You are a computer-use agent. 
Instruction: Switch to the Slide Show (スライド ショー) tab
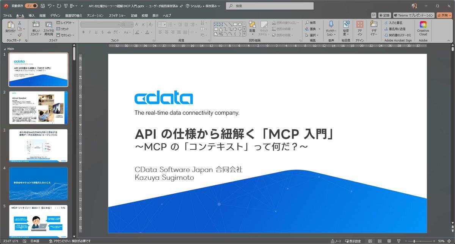click(x=118, y=16)
